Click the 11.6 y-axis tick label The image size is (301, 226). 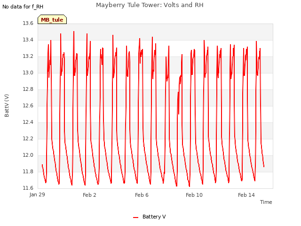pyautogui.click(x=28, y=188)
